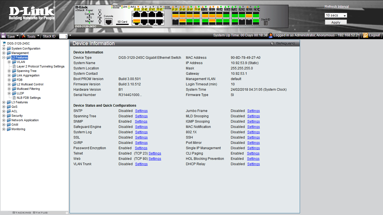This screenshot has width=383, height=215.
Task: Click the SD Card slot on device panel
Action: pyautogui.click(x=122, y=24)
